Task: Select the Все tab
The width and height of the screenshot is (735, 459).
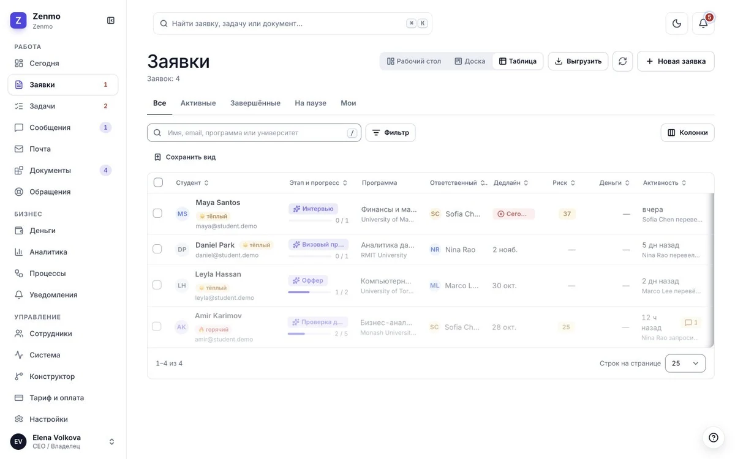Action: pos(159,103)
